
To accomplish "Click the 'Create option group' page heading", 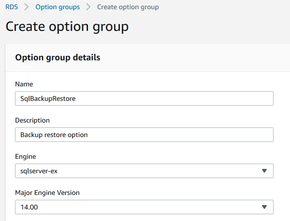I will [67, 27].
